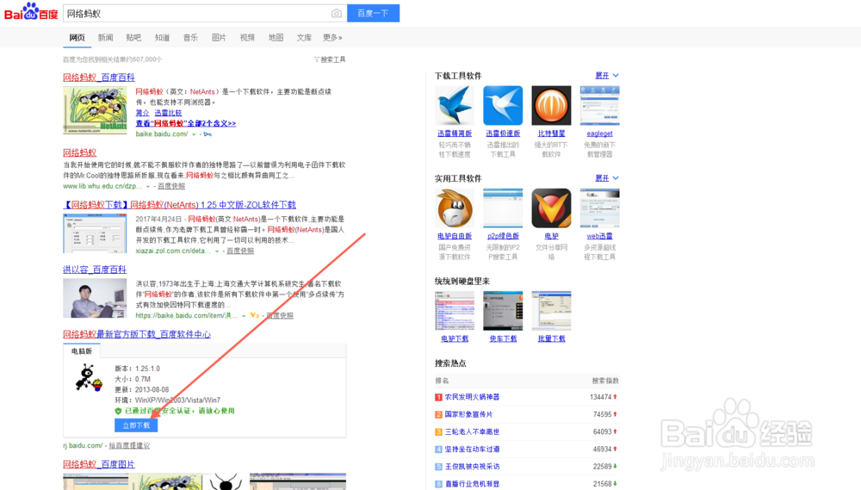Click the 批量下载 thumbnail image
Image resolution: width=861 pixels, height=490 pixels.
[x=551, y=311]
